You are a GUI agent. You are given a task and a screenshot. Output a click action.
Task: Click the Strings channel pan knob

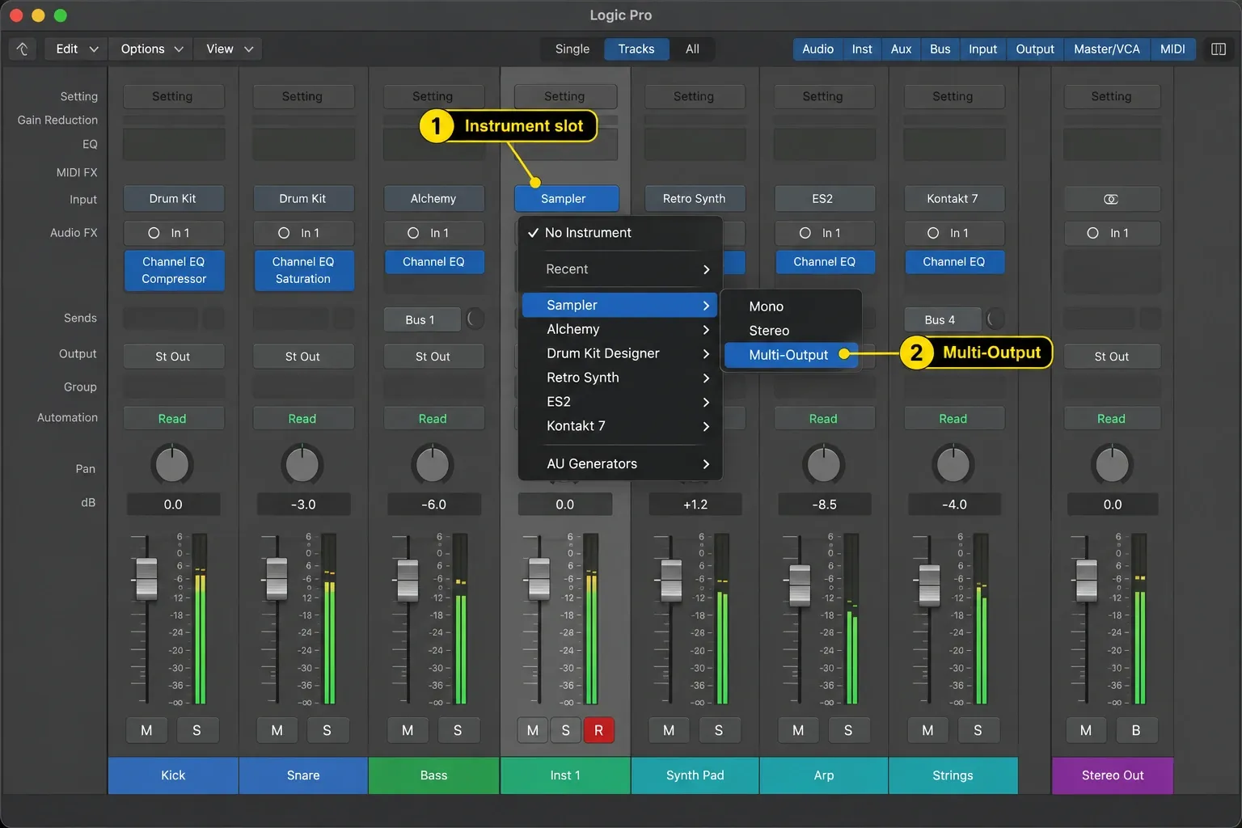pyautogui.click(x=953, y=465)
